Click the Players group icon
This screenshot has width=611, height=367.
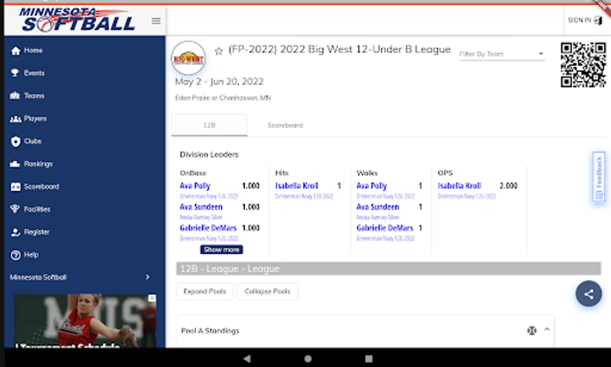[x=16, y=119]
